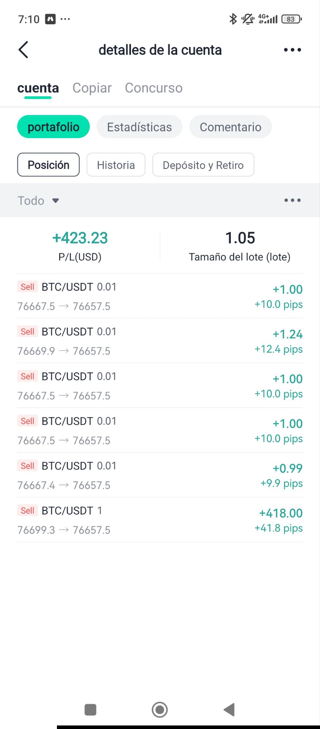This screenshot has height=729, width=320.
Task: Tap the back arrow icon
Action: coord(24,50)
